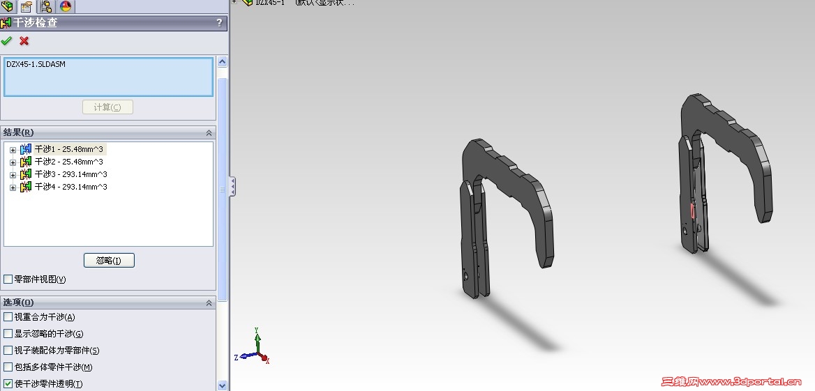Confirm with the green check mark
Screen dimensions: 815x391
pyautogui.click(x=6, y=40)
